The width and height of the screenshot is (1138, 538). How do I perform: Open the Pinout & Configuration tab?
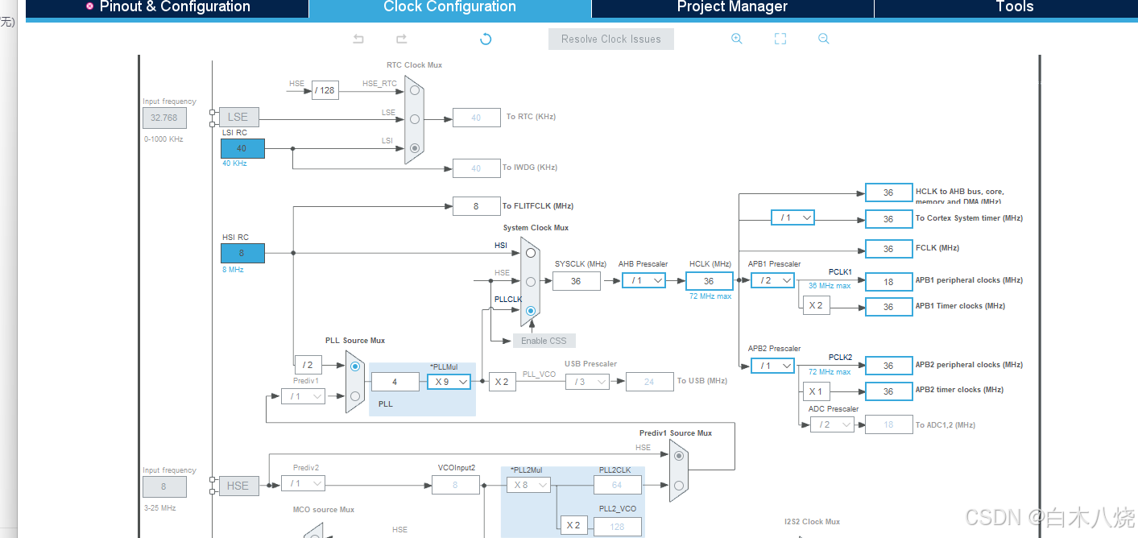pyautogui.click(x=168, y=7)
